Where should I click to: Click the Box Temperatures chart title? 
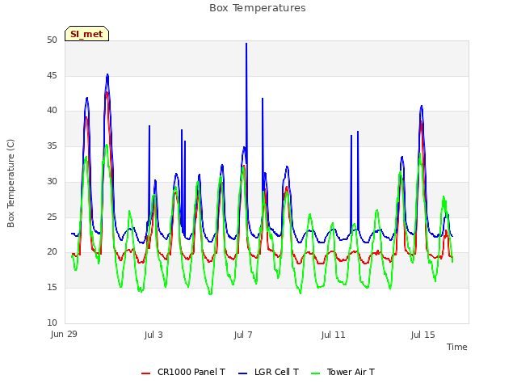258,8
